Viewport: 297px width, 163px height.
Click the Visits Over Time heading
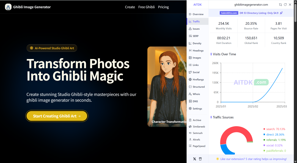(x=224, y=54)
